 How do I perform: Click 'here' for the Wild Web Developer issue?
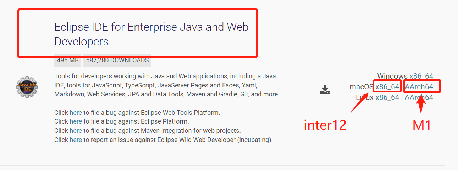tap(76, 140)
